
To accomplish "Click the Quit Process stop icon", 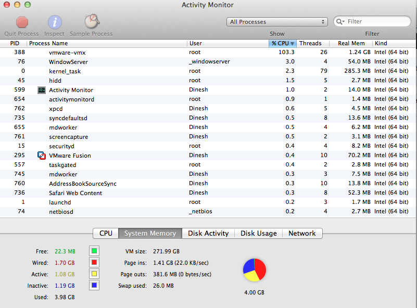I will click(22, 22).
